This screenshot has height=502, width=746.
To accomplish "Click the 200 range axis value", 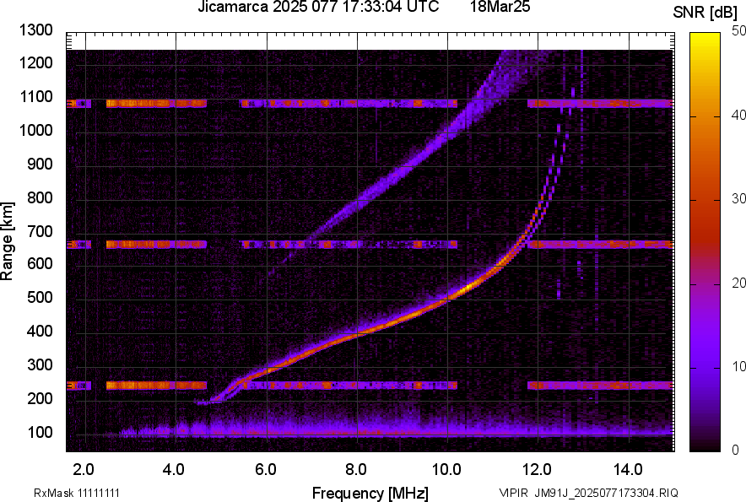I will coord(40,399).
